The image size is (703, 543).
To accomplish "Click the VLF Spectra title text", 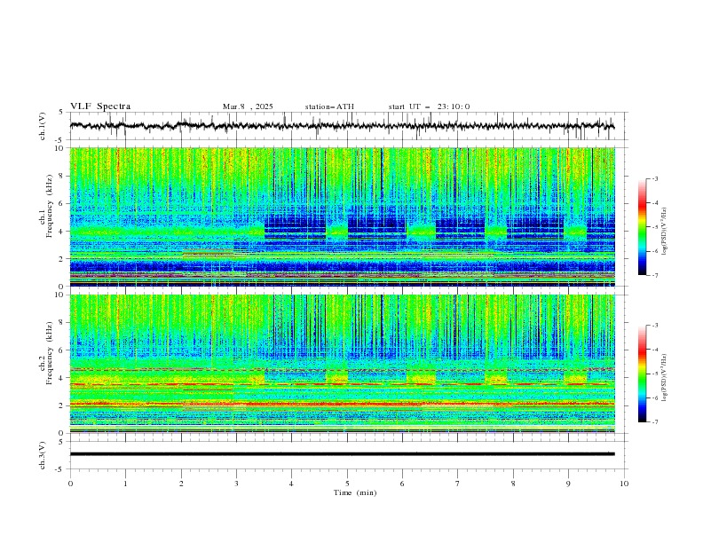I will pyautogui.click(x=100, y=106).
